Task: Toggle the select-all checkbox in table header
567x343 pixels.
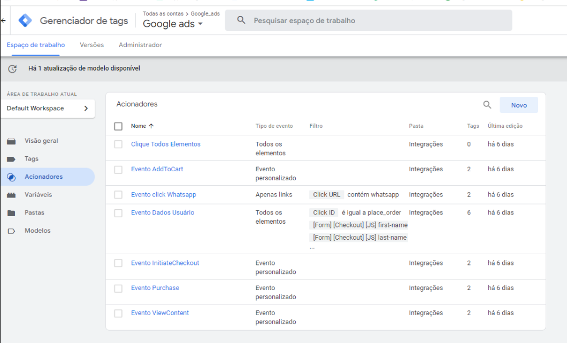Action: click(x=118, y=126)
